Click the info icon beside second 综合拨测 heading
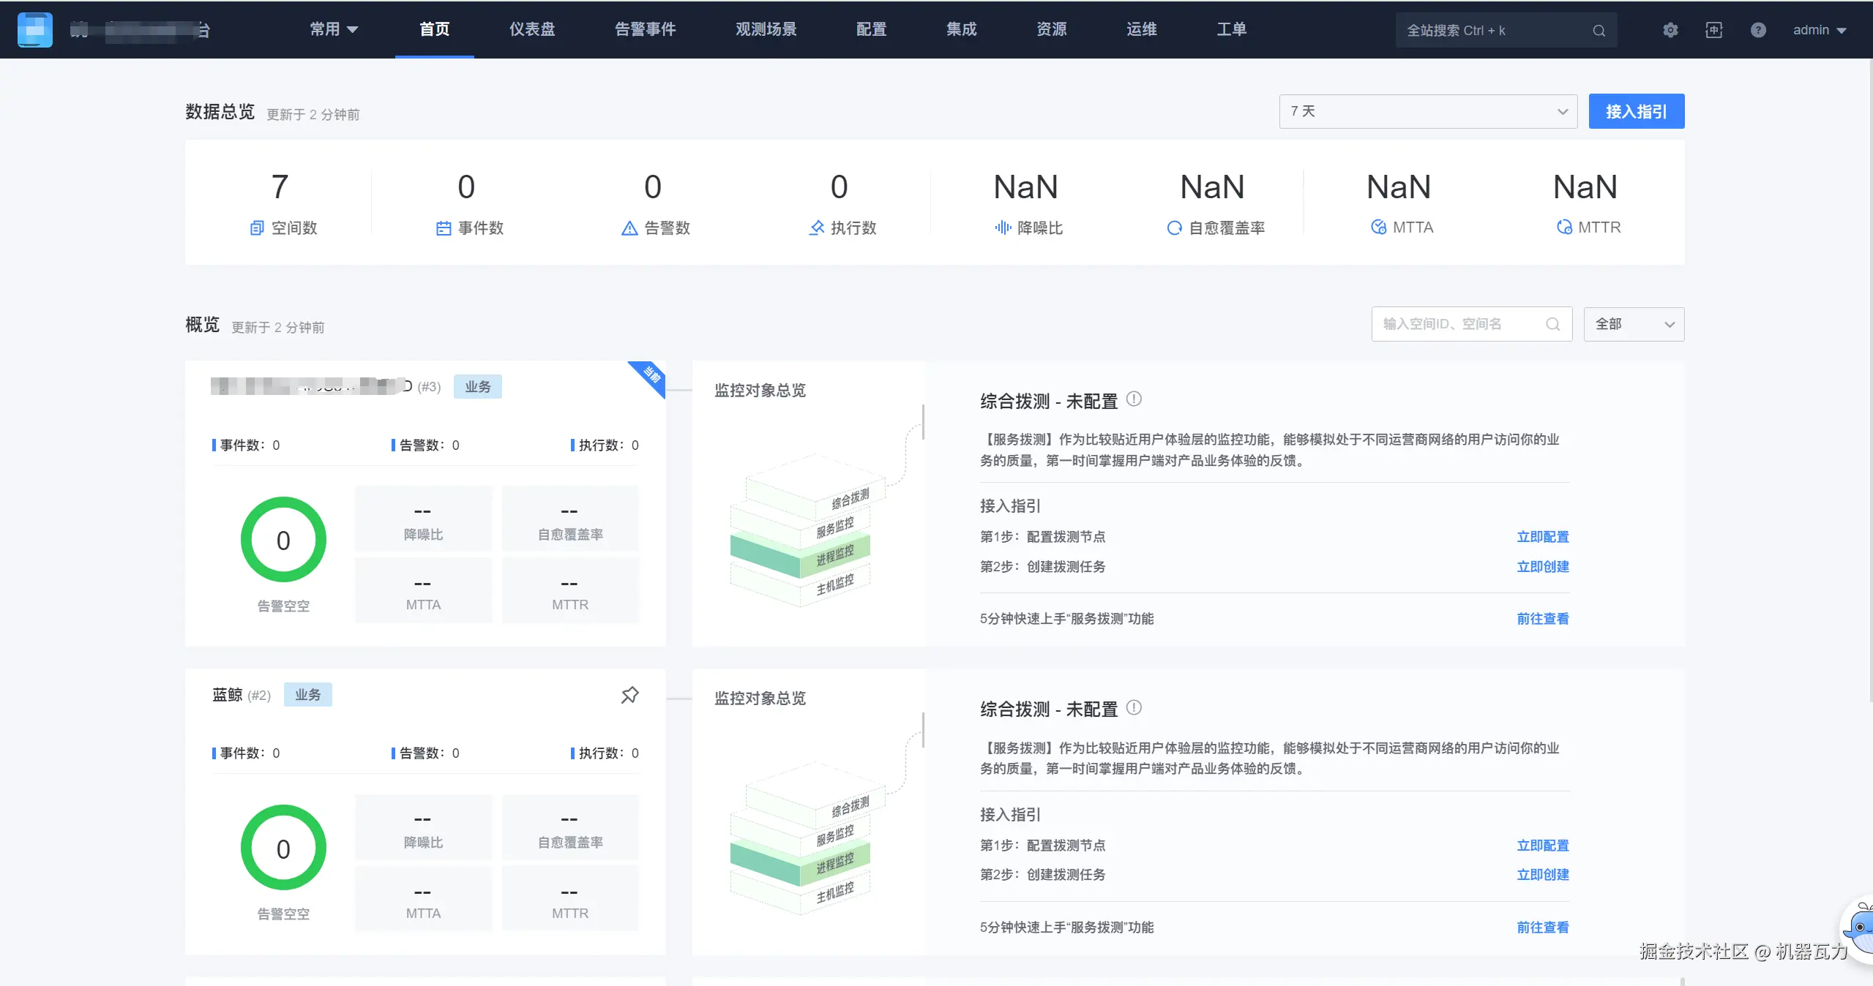 [1134, 707]
